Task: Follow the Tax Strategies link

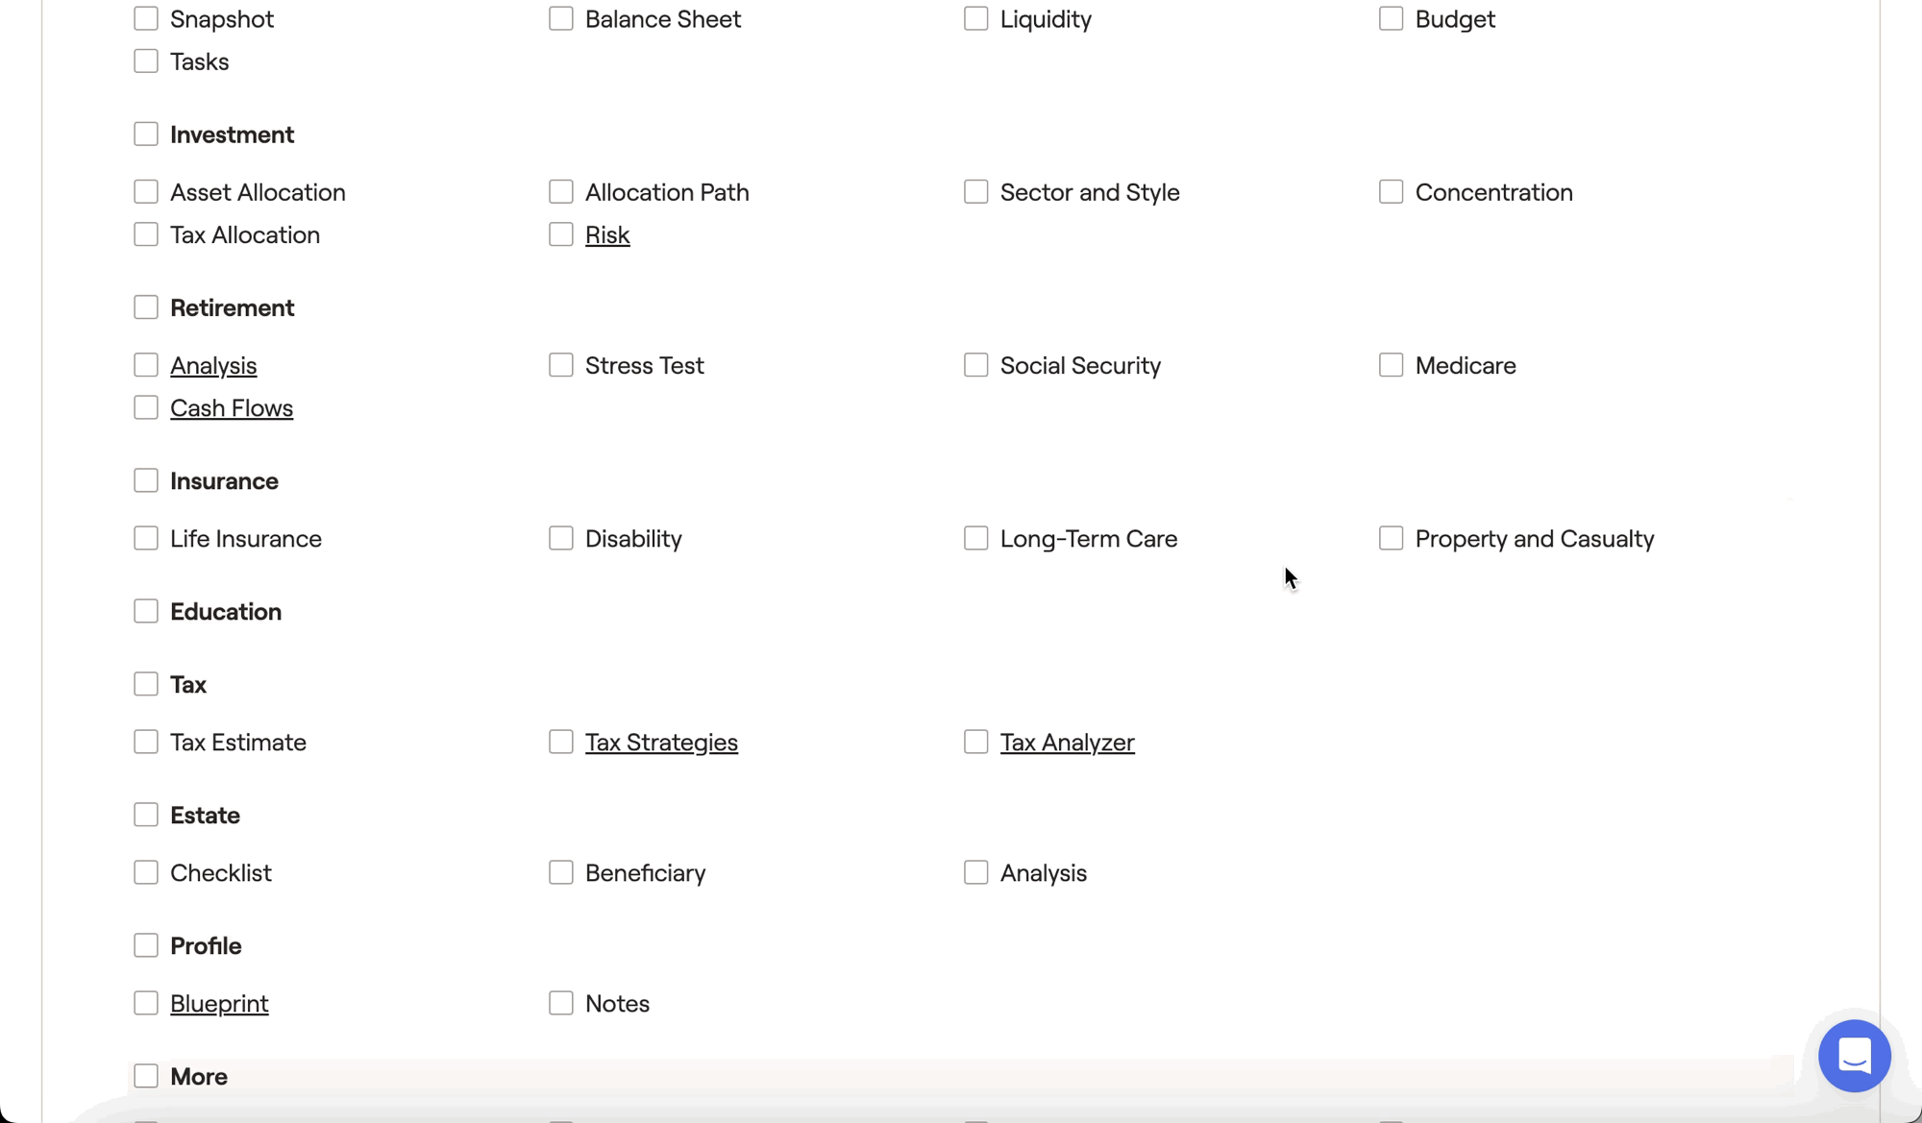Action: (x=661, y=742)
